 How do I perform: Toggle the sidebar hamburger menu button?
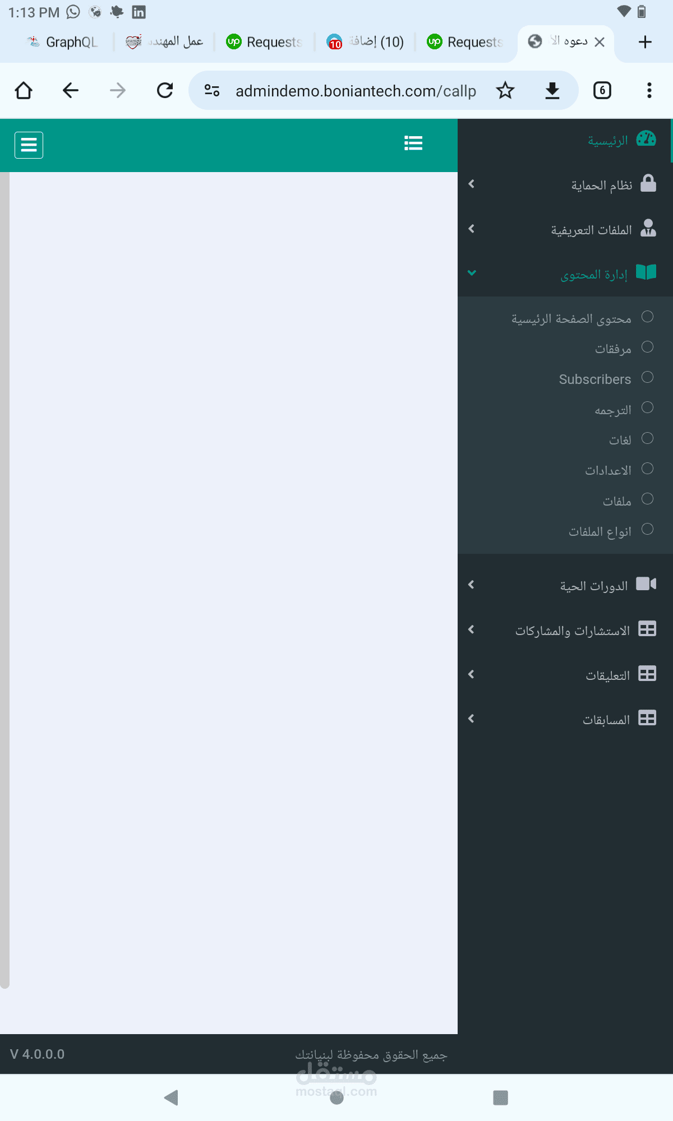(29, 145)
